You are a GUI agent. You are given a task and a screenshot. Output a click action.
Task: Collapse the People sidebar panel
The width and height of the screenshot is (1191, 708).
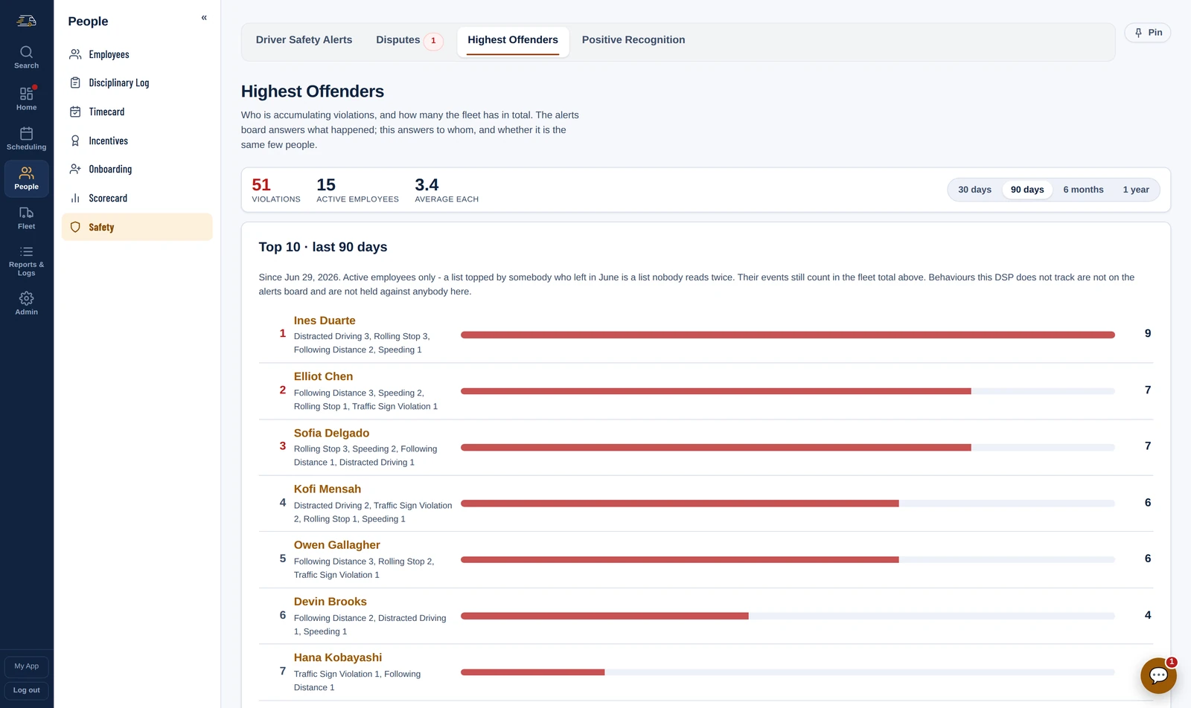204,18
